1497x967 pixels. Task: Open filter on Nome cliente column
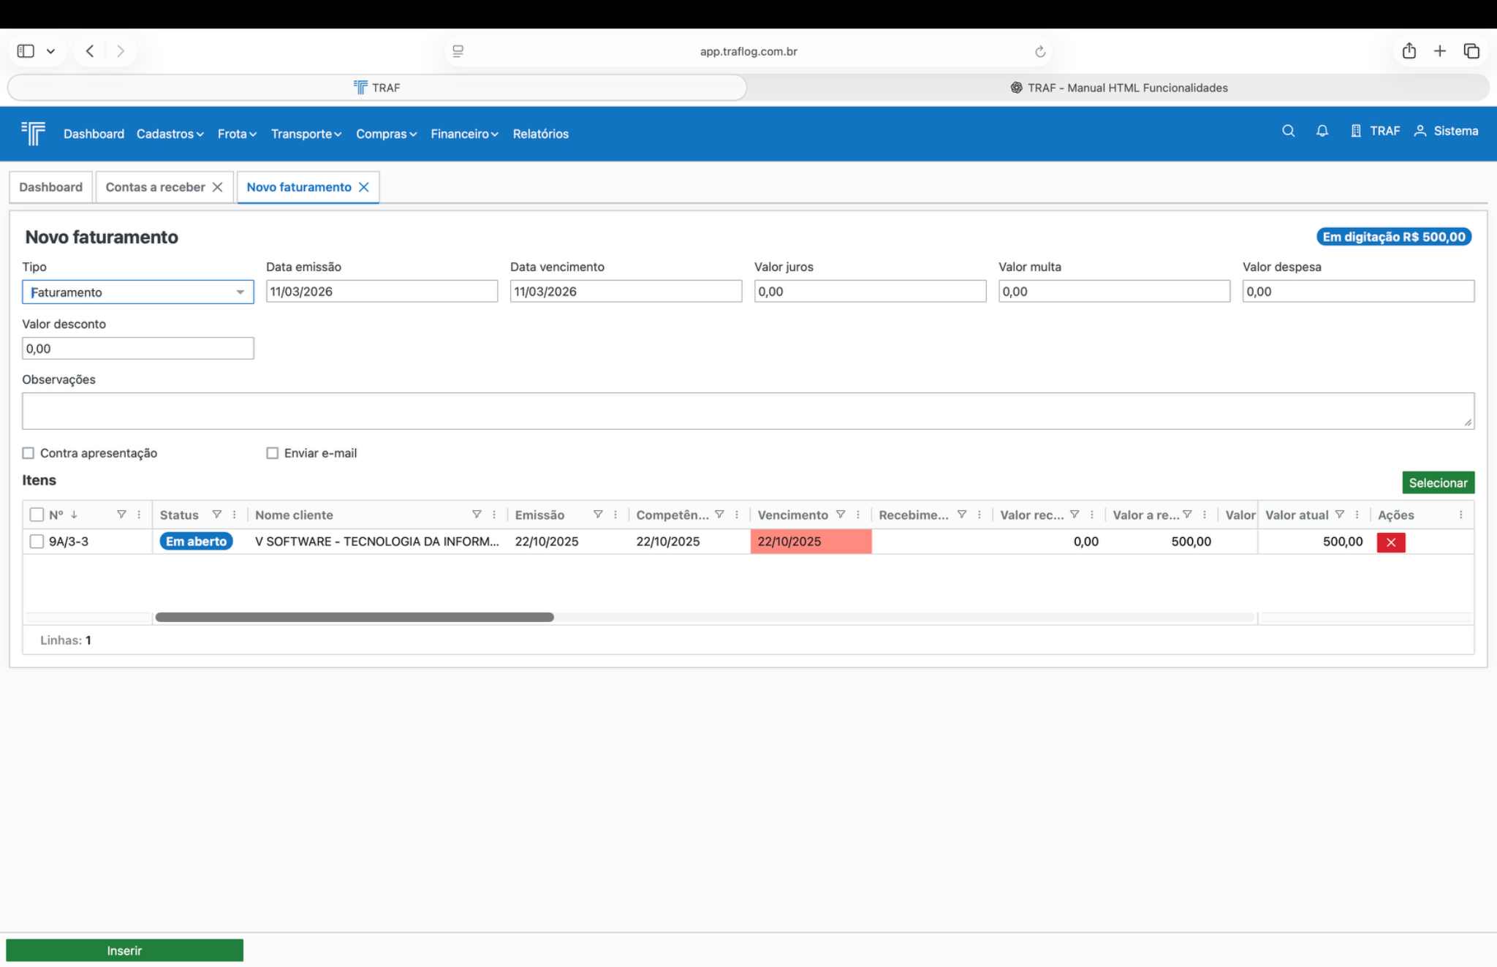click(x=477, y=515)
